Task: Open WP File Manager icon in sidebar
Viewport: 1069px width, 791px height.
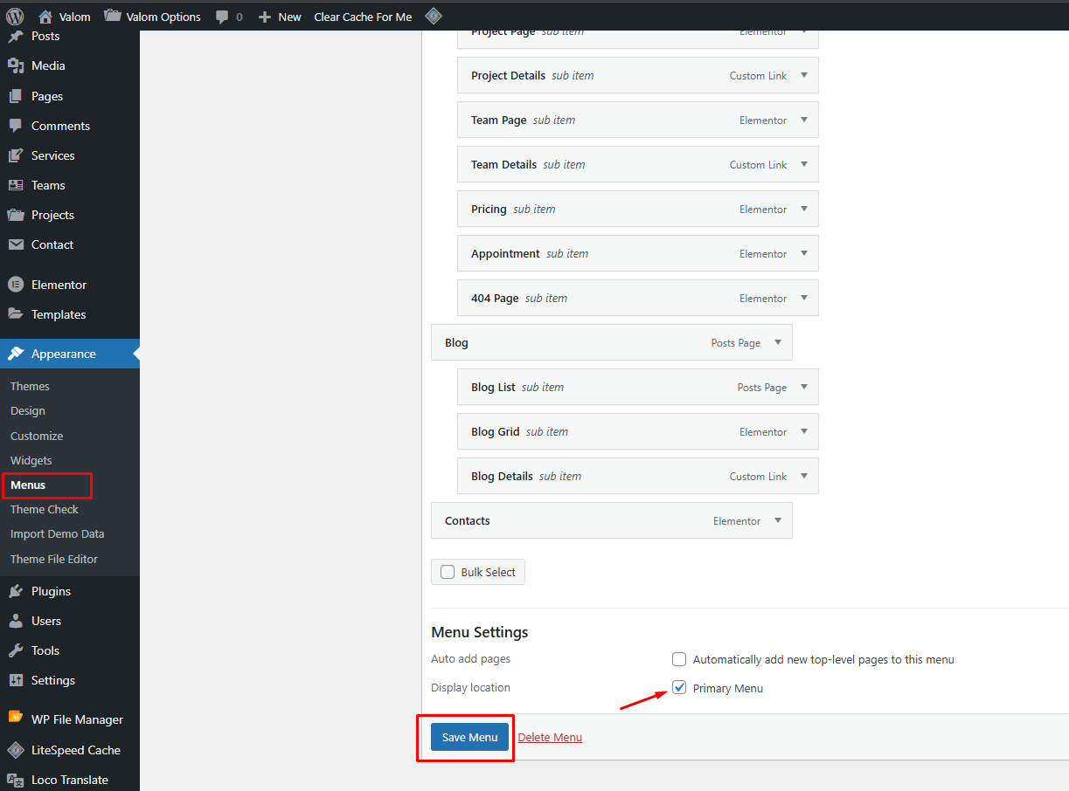Action: [x=16, y=719]
